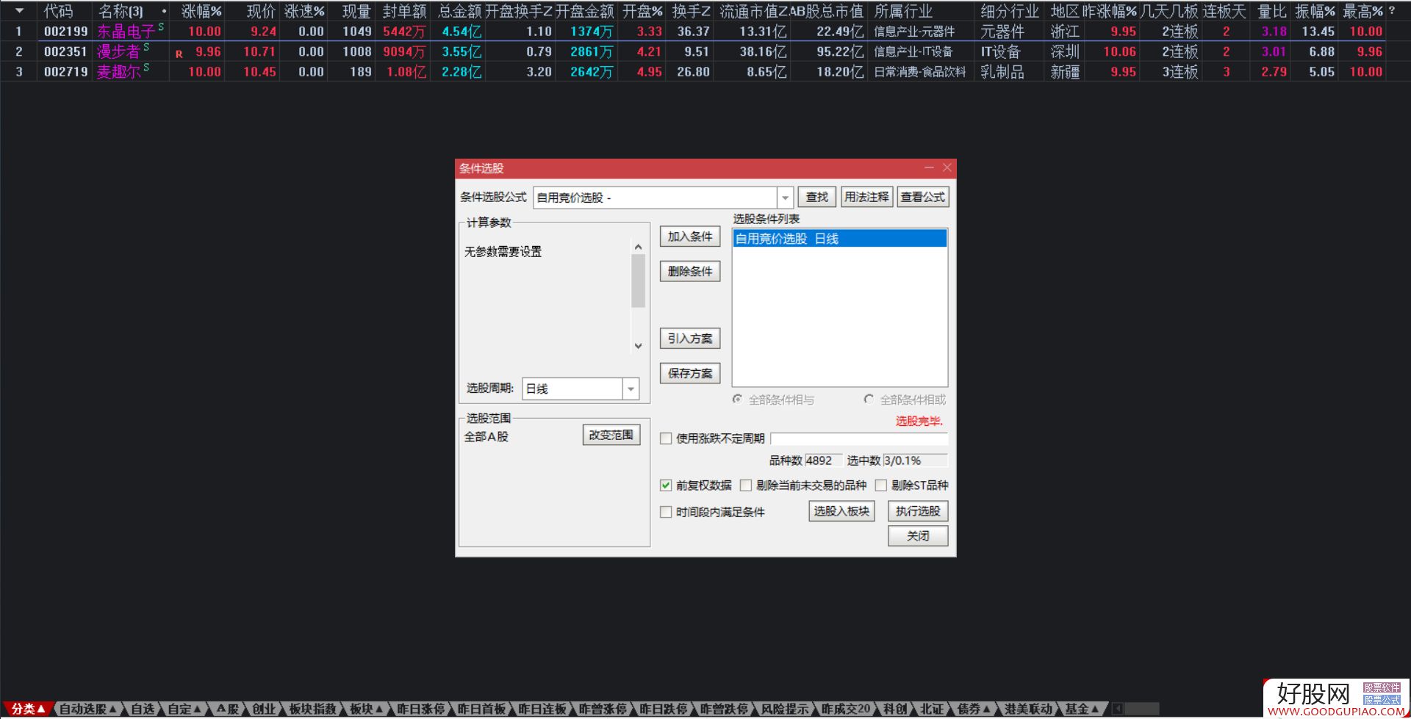The image size is (1411, 719).
Task: Show the 昨日涨停 tab
Action: click(x=421, y=709)
